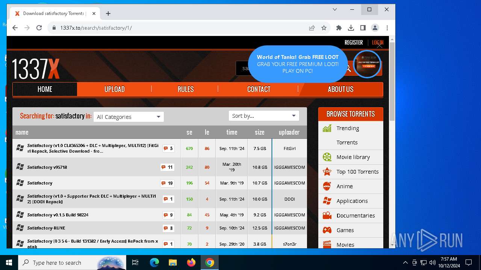
Task: Click the Games controller icon
Action: pos(327,230)
